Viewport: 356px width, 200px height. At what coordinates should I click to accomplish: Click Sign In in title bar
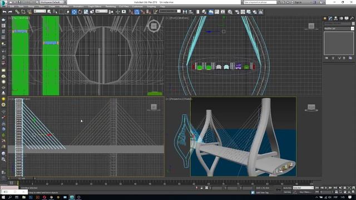[x=298, y=2]
